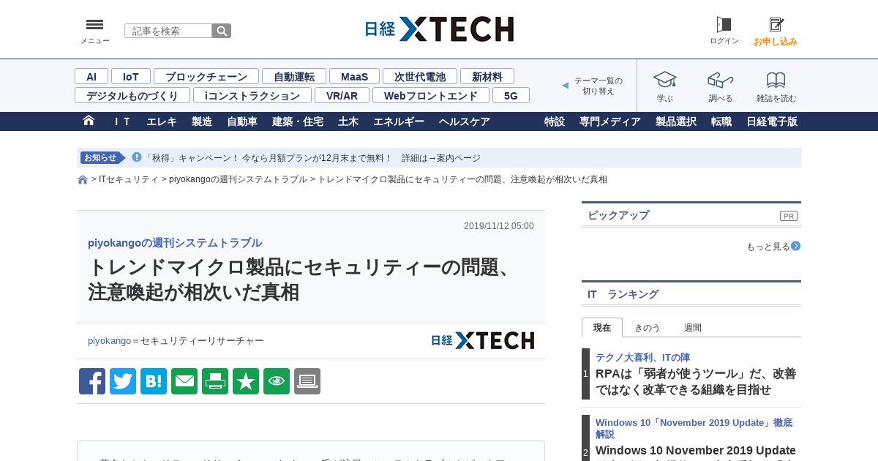This screenshot has height=461, width=878.
Task: Click the search magnifier button
Action: point(222,31)
